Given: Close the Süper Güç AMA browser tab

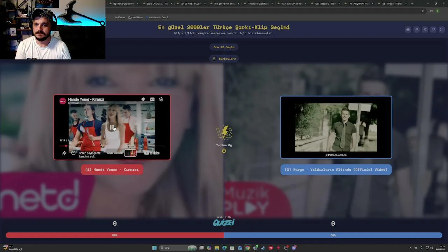Looking at the screenshot, I should [x=171, y=3].
